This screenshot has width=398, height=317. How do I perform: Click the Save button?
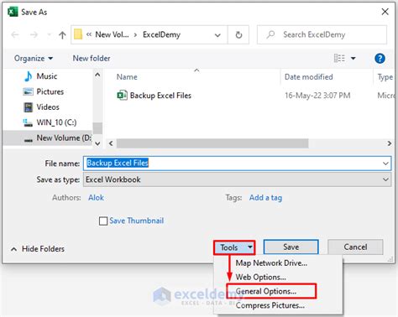click(x=291, y=247)
